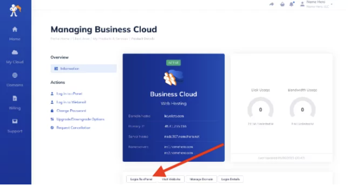Click the green ACTIVE status badge

(x=174, y=63)
